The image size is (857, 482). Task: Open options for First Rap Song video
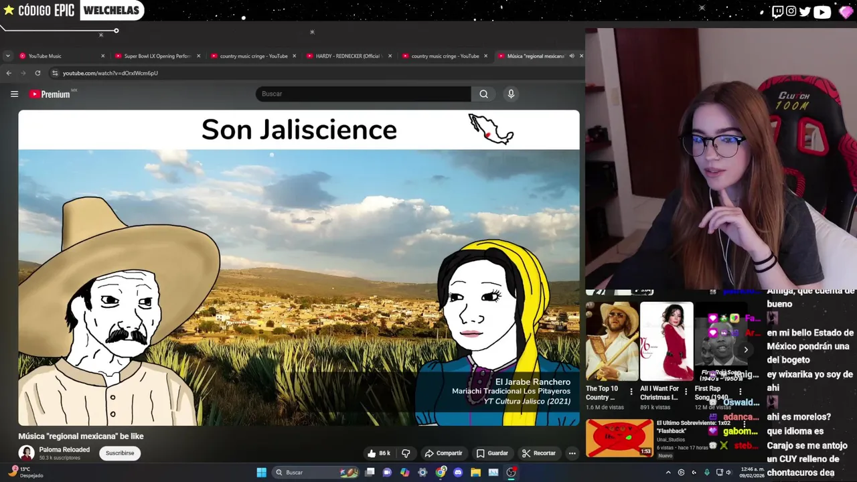[741, 392]
